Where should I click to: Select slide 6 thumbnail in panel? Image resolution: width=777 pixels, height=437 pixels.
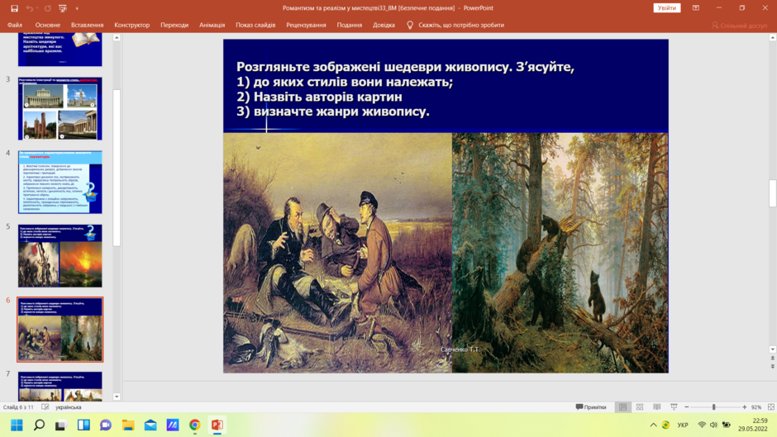coord(60,330)
